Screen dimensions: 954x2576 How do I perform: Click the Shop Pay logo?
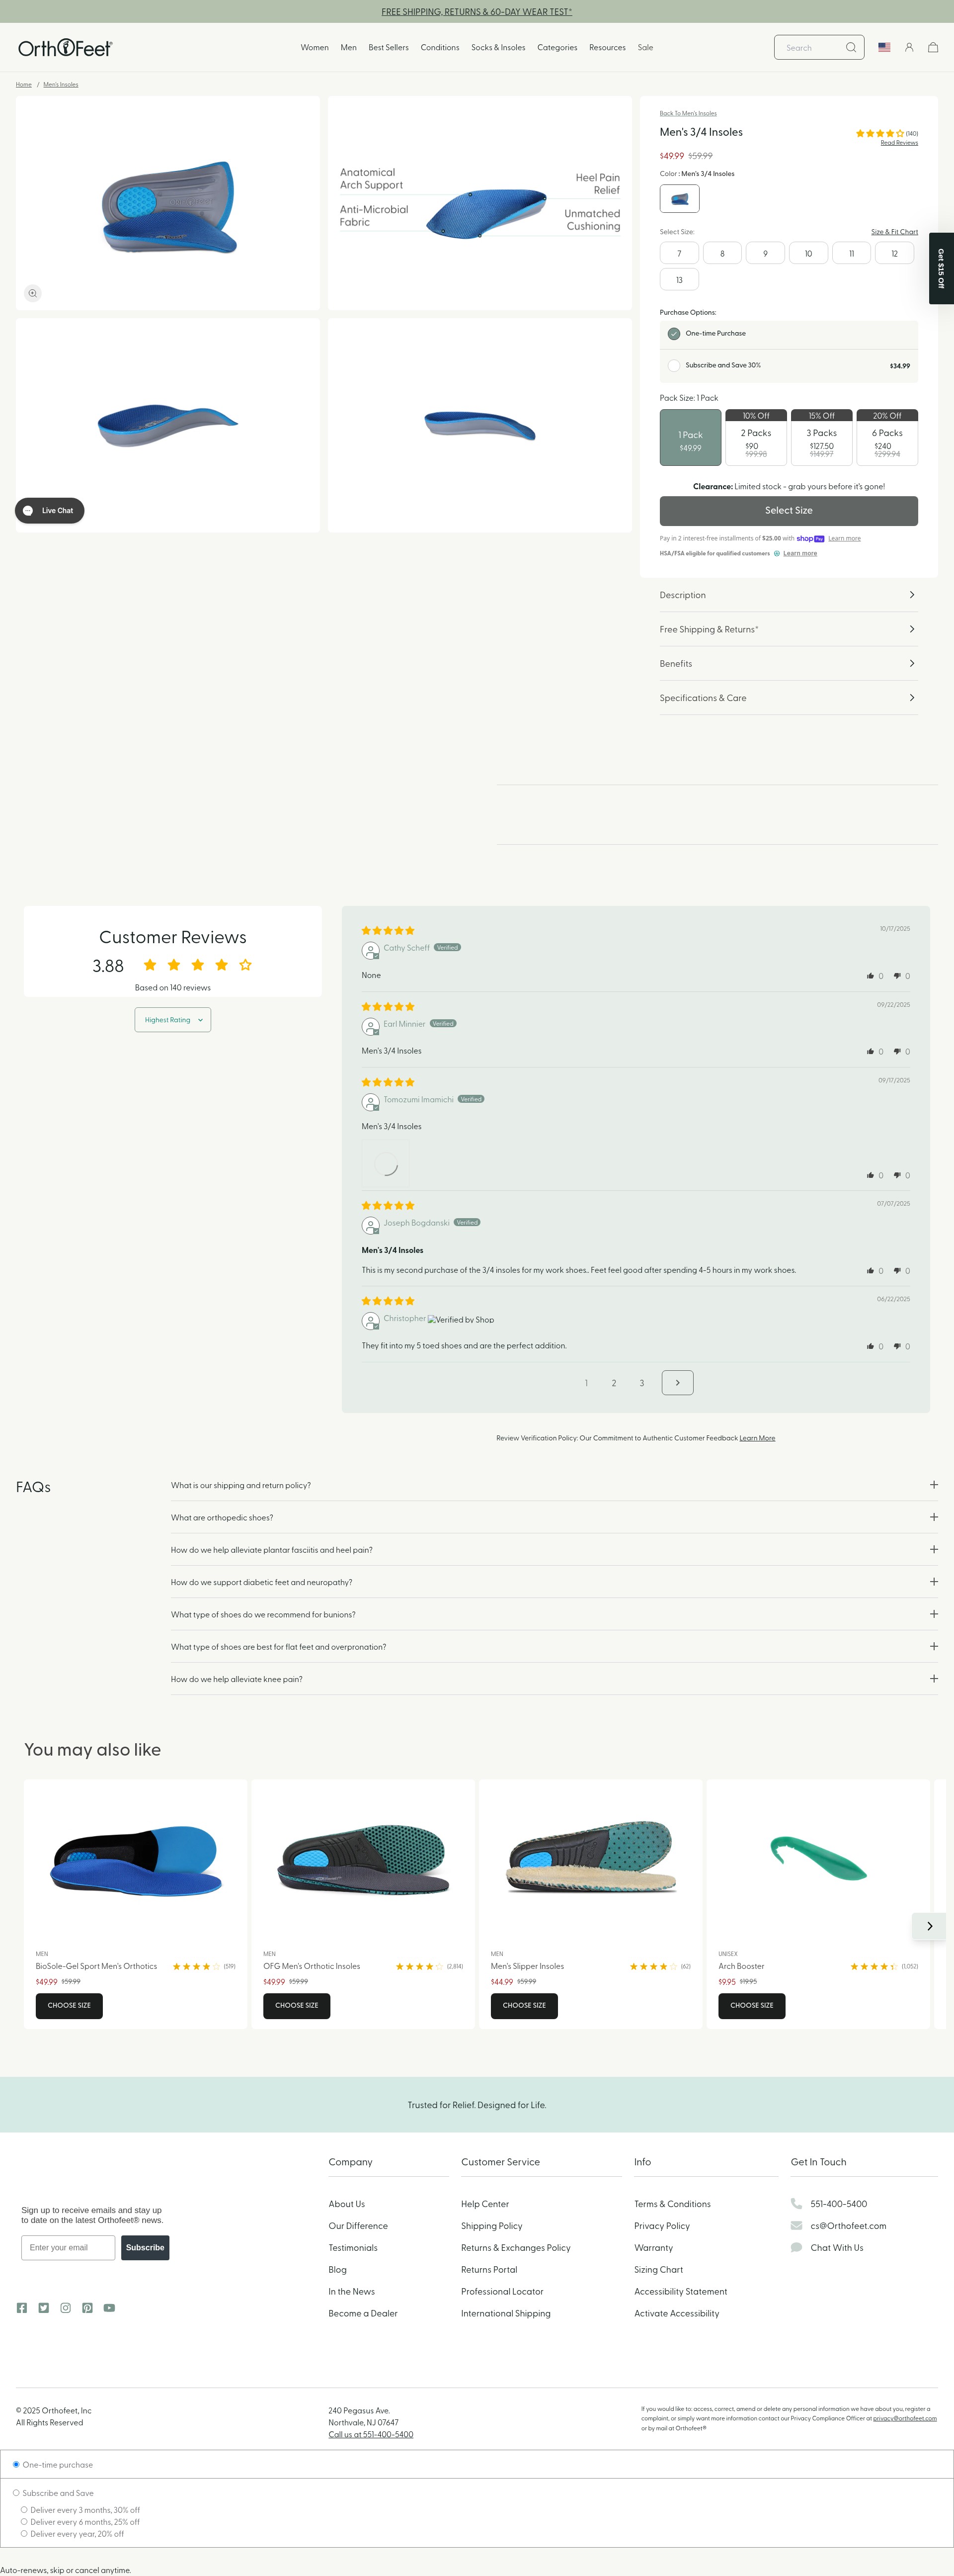[x=810, y=538]
